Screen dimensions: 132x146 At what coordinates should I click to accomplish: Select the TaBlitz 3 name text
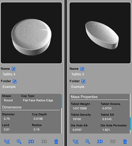[78, 74]
